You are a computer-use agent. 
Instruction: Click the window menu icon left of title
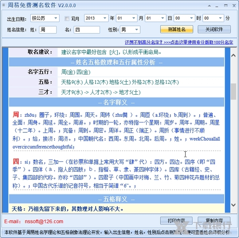pyautogui.click(x=4, y=5)
